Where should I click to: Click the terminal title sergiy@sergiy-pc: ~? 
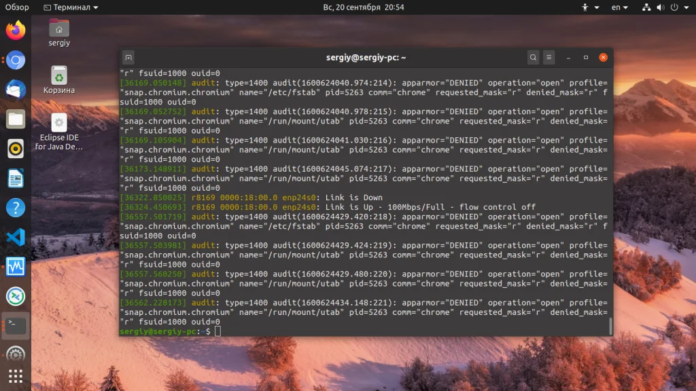366,58
